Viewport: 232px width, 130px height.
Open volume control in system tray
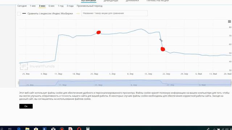(x=227, y=129)
